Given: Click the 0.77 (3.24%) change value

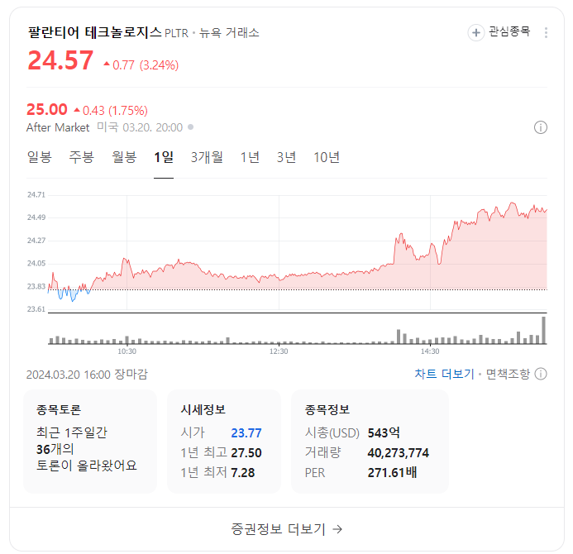Looking at the screenshot, I should tap(141, 65).
